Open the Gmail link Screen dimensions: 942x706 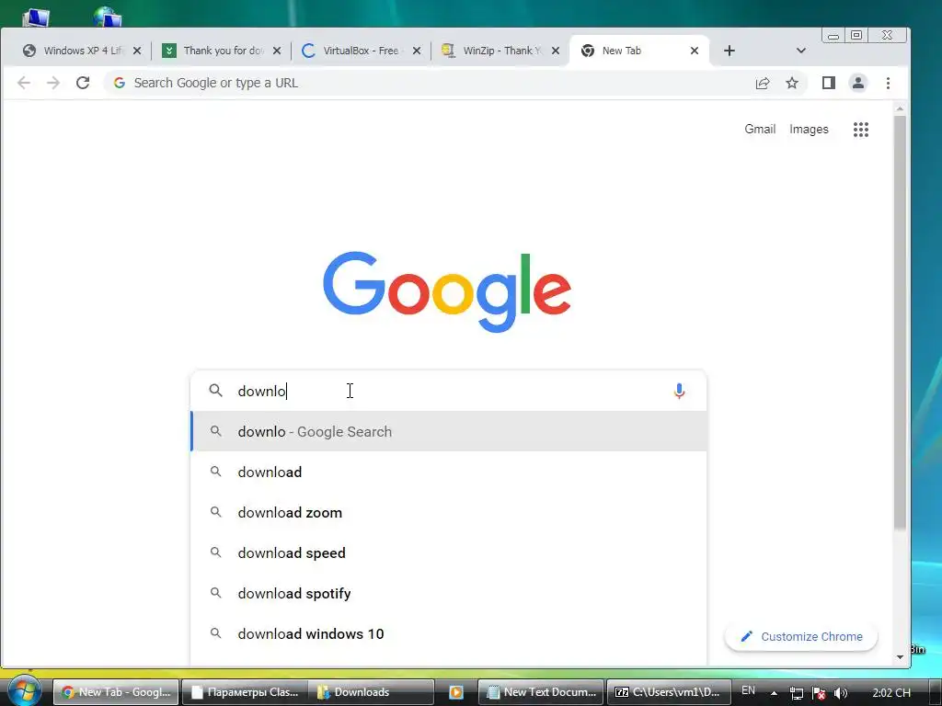pyautogui.click(x=760, y=129)
